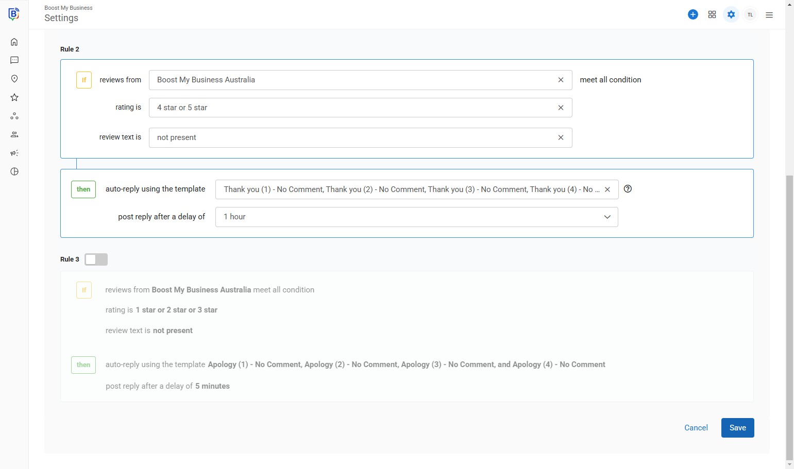Screen dimensions: 794x469
Task: Expand the post reply delay dropdown
Action: pyautogui.click(x=416, y=217)
